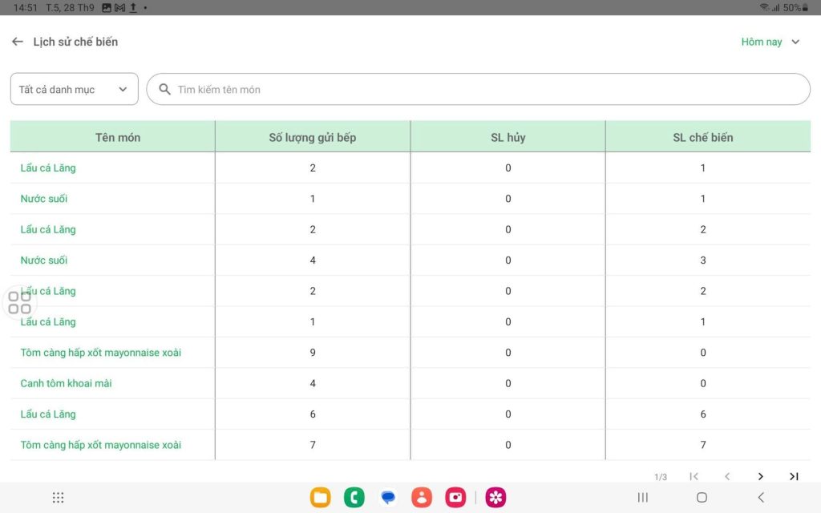Screen dimensions: 821x513
Task: Open the Messages app in the dock
Action: pos(388,498)
